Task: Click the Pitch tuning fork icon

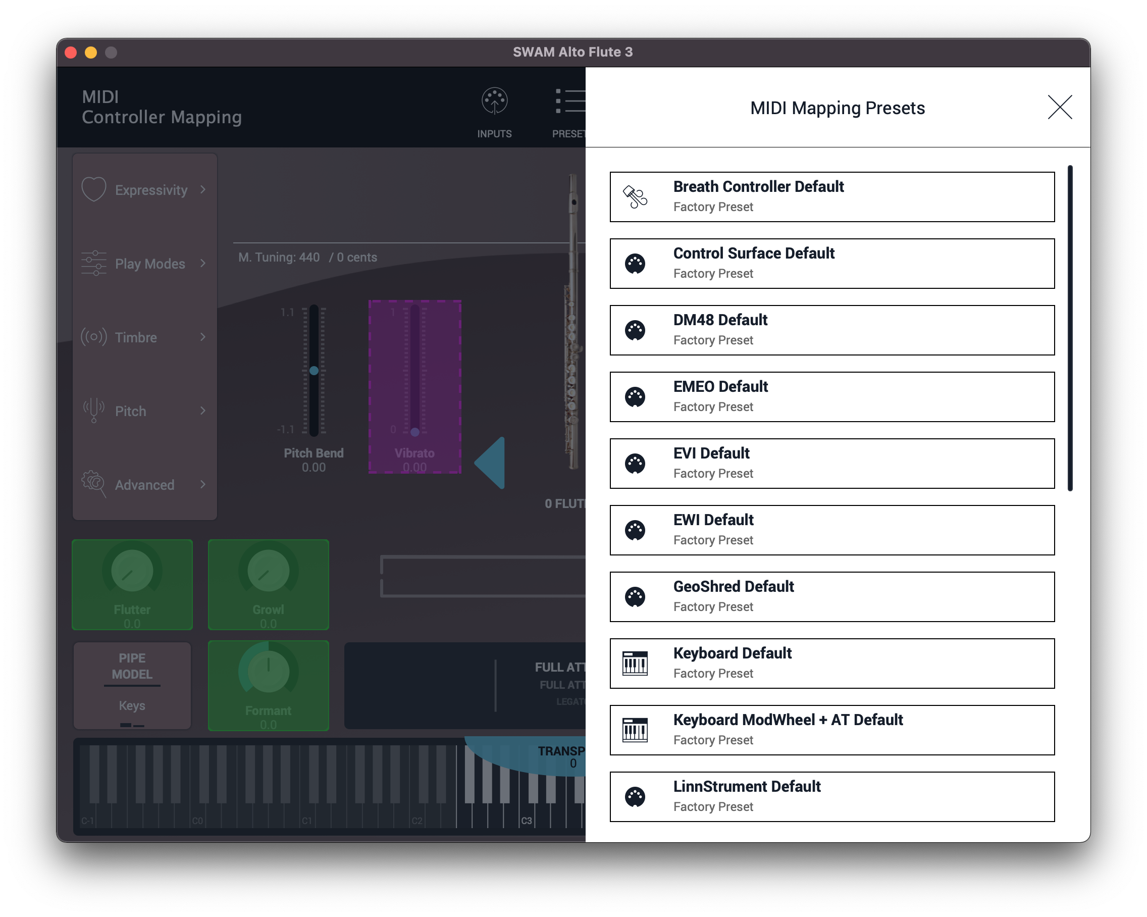Action: [x=93, y=411]
